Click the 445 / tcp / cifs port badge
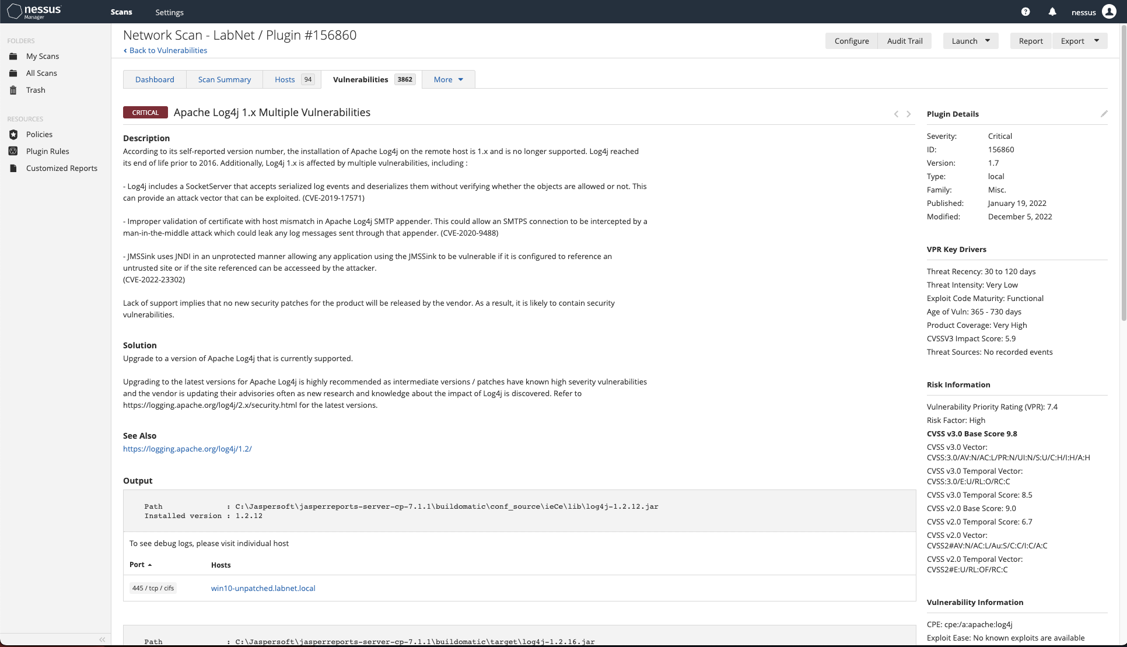Viewport: 1127px width, 647px height. pyautogui.click(x=153, y=588)
